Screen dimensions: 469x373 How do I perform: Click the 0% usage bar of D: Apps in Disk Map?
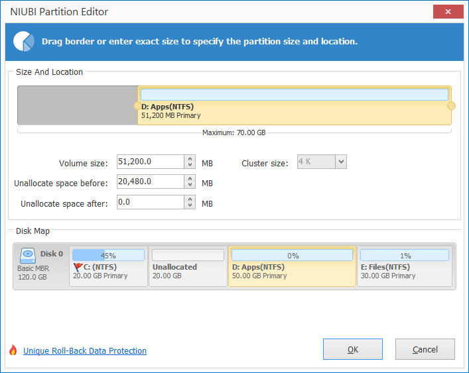click(x=293, y=255)
